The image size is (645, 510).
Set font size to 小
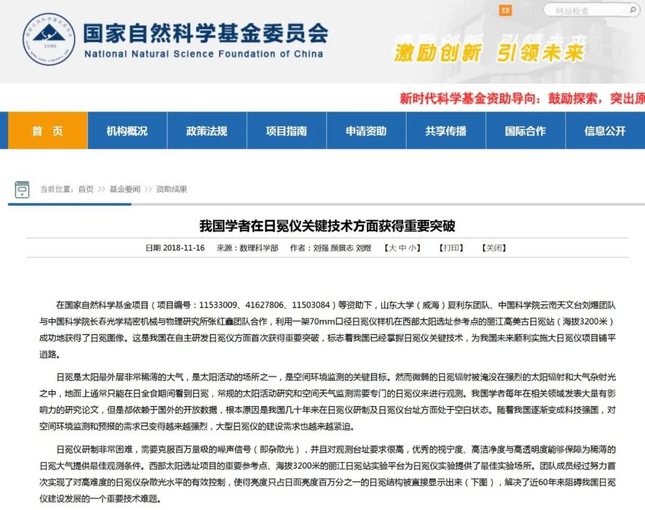pos(412,248)
